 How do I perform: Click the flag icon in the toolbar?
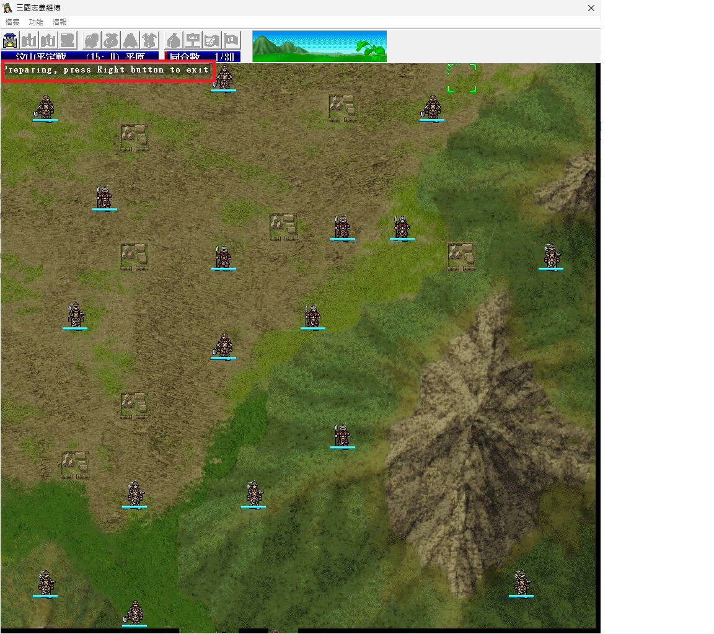point(231,40)
